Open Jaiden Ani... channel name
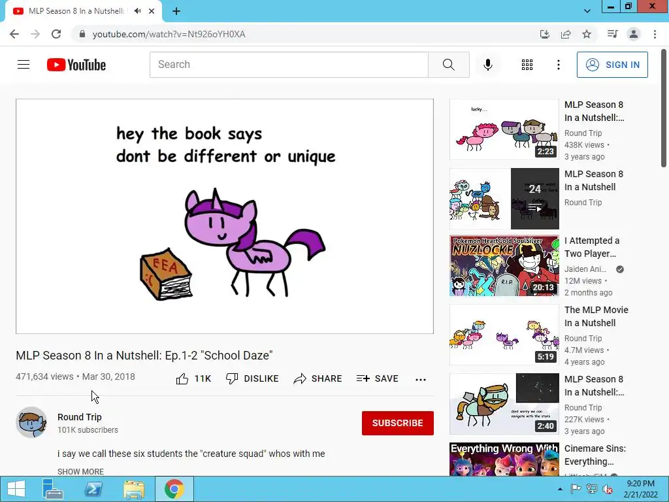The height and width of the screenshot is (502, 669). click(x=585, y=269)
